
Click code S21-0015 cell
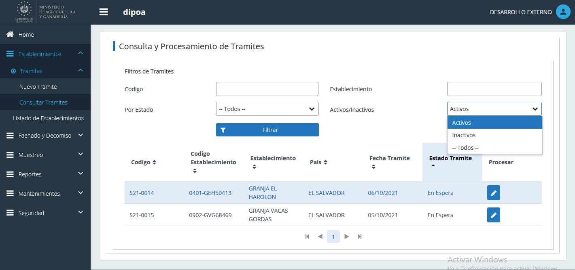coord(142,215)
